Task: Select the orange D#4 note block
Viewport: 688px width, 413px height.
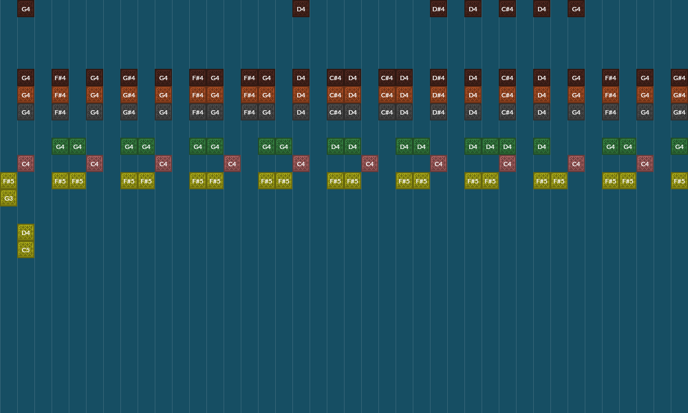Action: pos(439,95)
